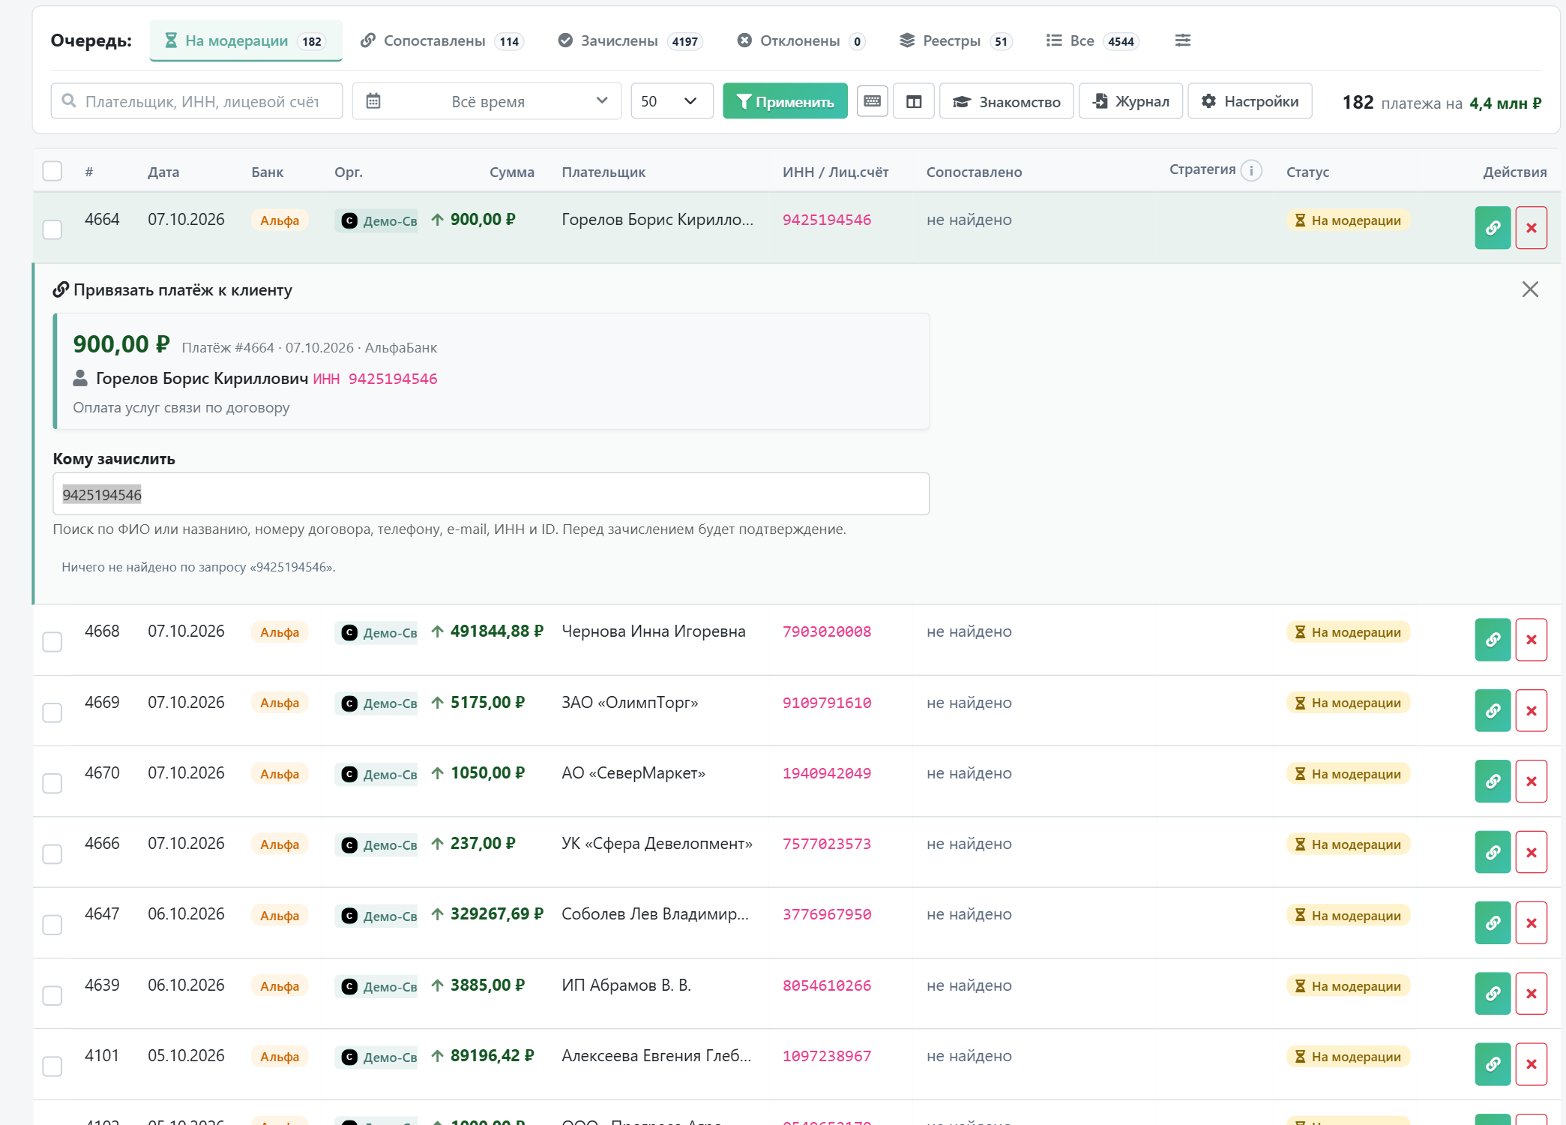The width and height of the screenshot is (1566, 1125).
Task: Open the columns layout icon button
Action: tap(913, 101)
